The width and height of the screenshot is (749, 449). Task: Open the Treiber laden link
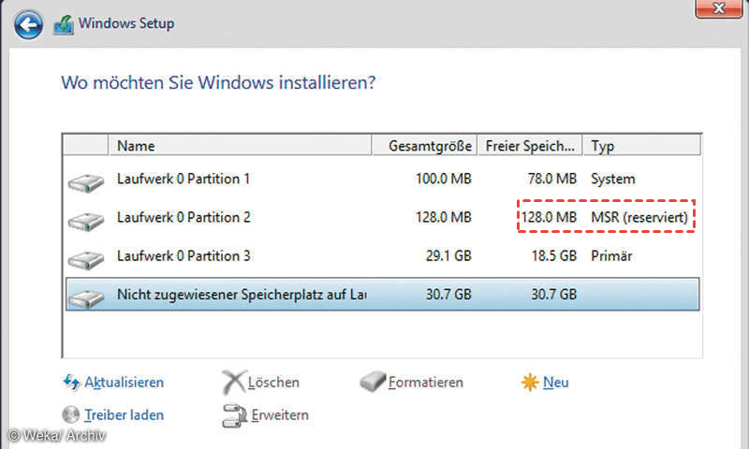click(x=124, y=414)
